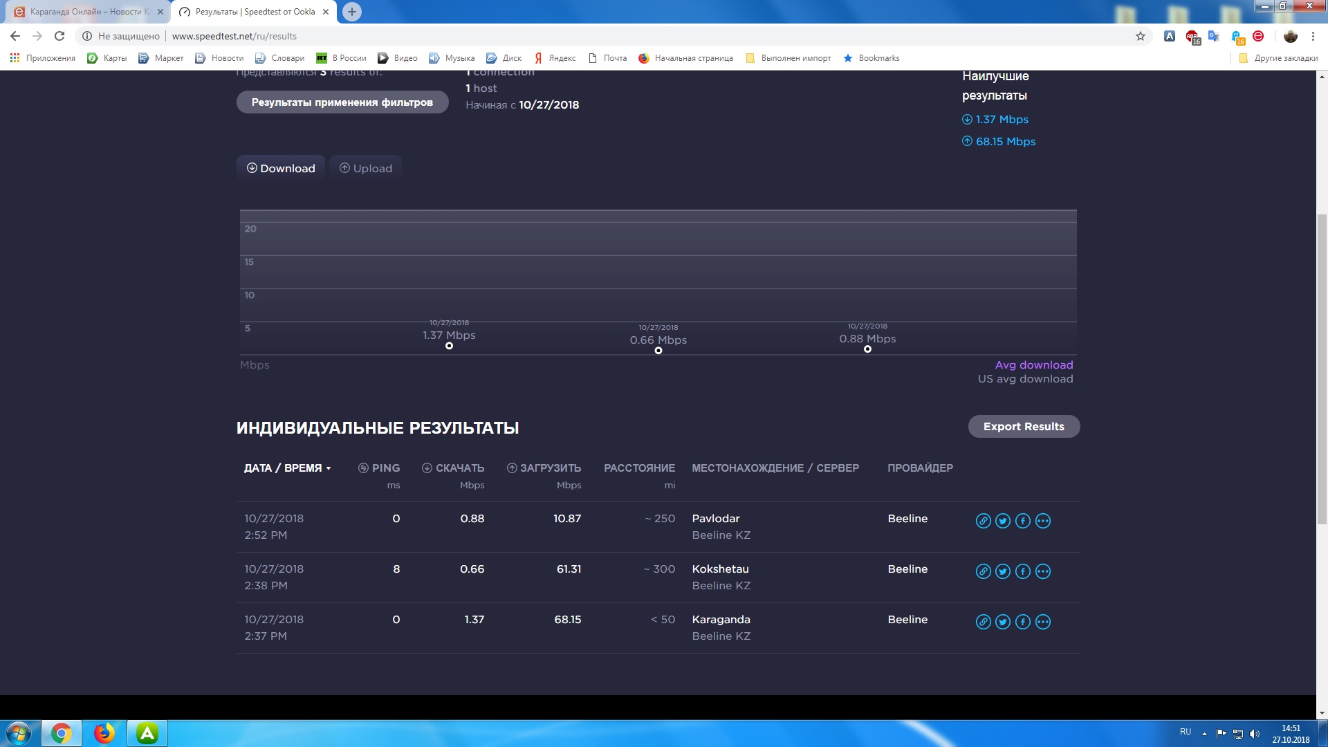Click the Результаты применения фильтров button

[x=342, y=102]
